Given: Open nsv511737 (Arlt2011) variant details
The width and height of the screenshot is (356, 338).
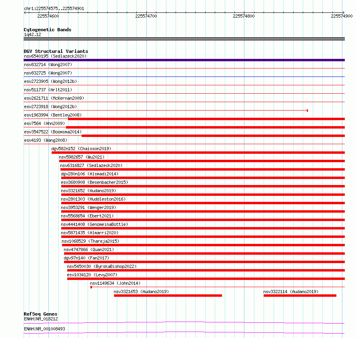Looking at the screenshot, I should point(48,90).
